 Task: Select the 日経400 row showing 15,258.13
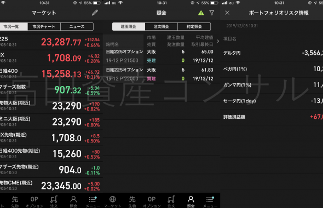[51, 74]
